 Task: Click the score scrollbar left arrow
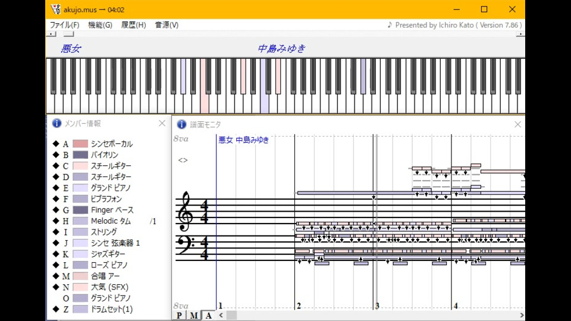(x=221, y=315)
